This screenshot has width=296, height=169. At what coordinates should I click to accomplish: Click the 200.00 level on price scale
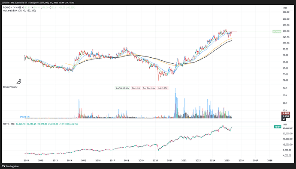coord(286,31)
